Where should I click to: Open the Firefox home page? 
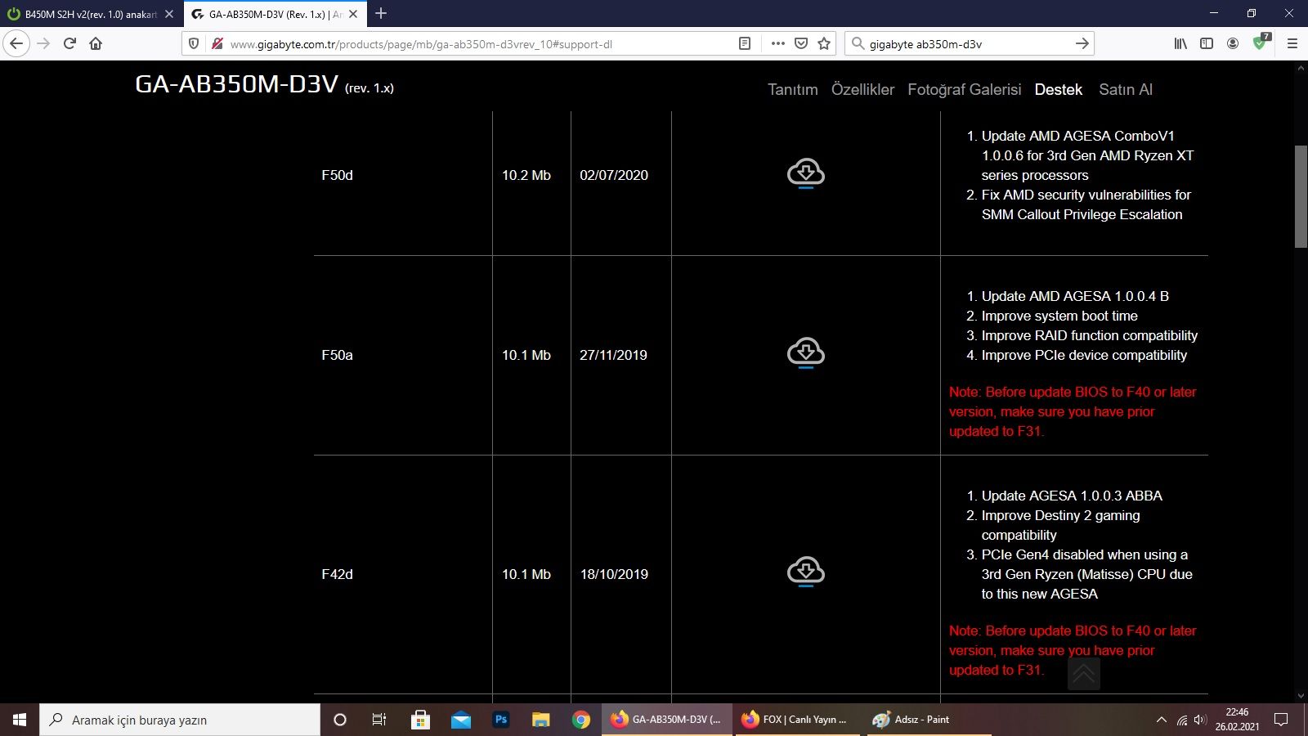pyautogui.click(x=96, y=43)
